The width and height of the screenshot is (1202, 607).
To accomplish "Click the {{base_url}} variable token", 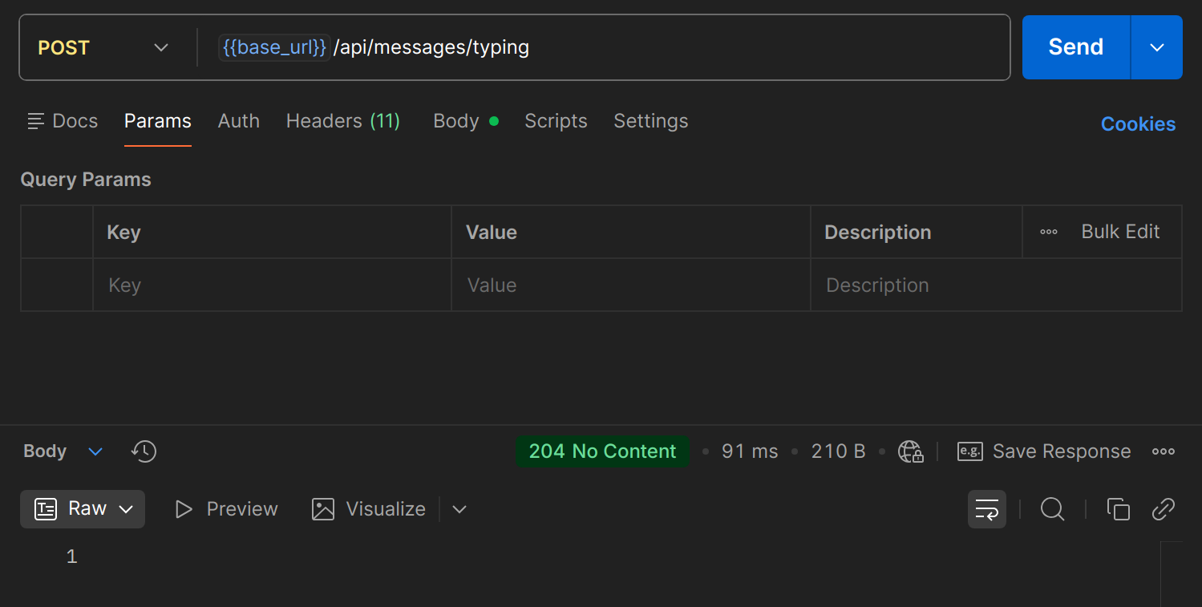I will 274,47.
